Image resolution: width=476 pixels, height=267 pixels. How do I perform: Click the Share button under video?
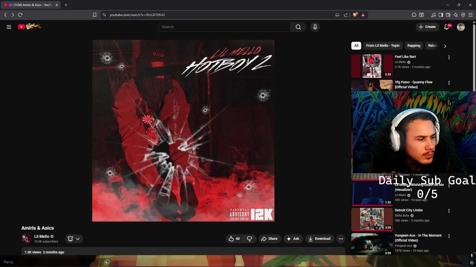[x=269, y=239]
